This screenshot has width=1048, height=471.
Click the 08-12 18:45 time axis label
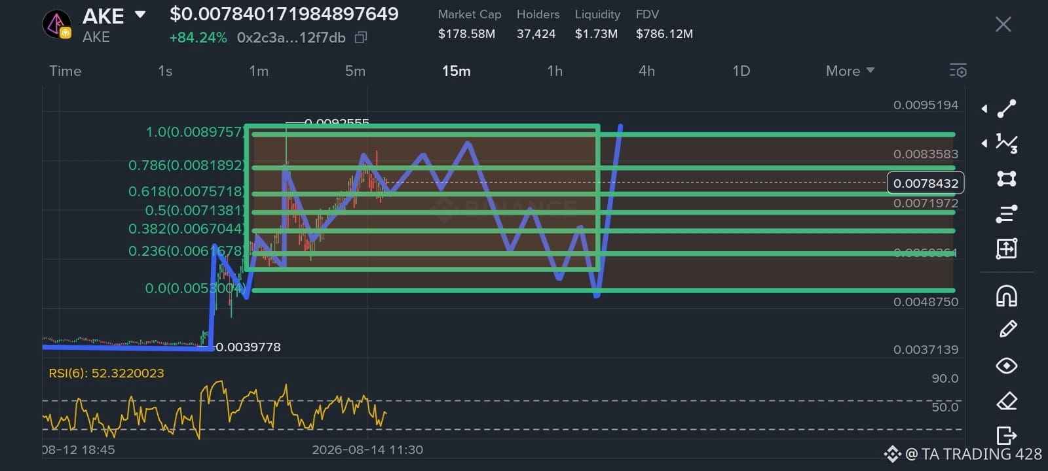pyautogui.click(x=79, y=450)
